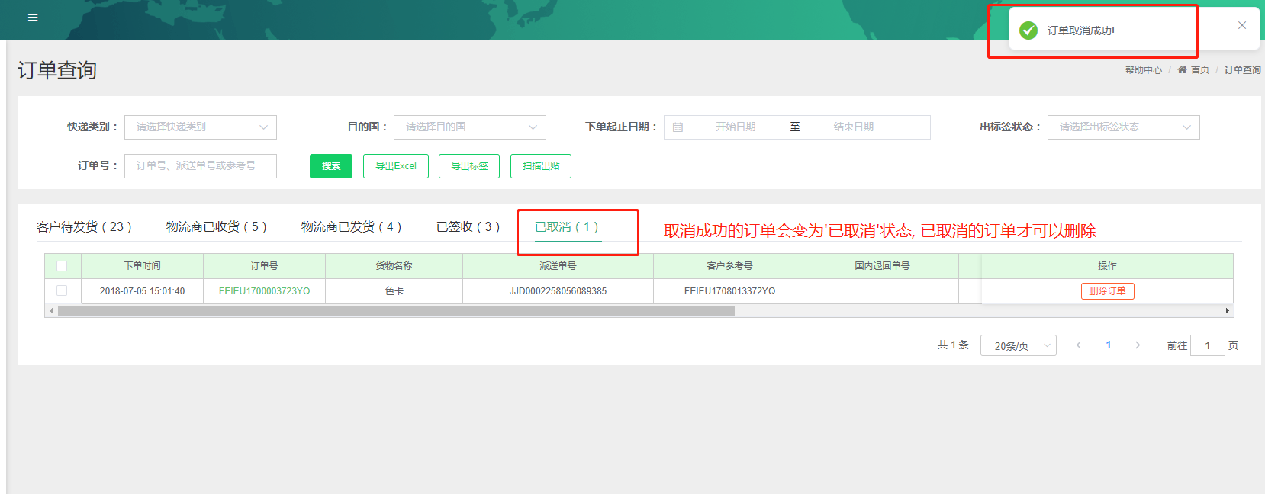Open the hamburger menu icon
Viewport: 1265px width, 494px height.
coord(33,18)
